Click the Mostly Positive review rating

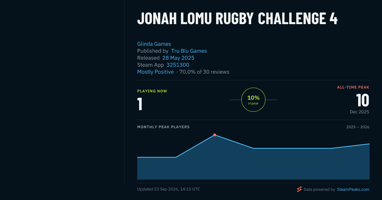coord(155,72)
